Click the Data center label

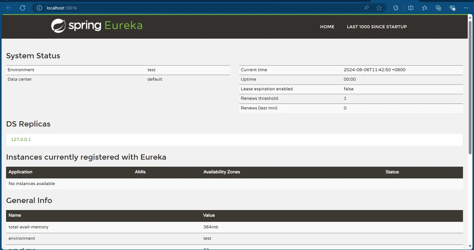(20, 79)
